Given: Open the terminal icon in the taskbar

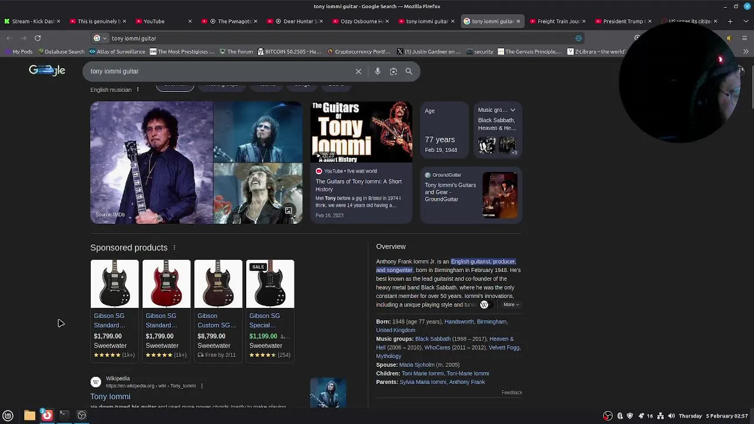Looking at the screenshot, I should coord(64,415).
